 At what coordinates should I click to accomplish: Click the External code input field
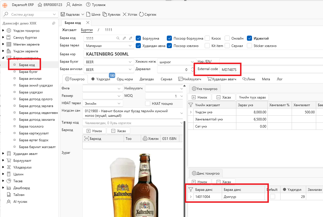(229, 69)
